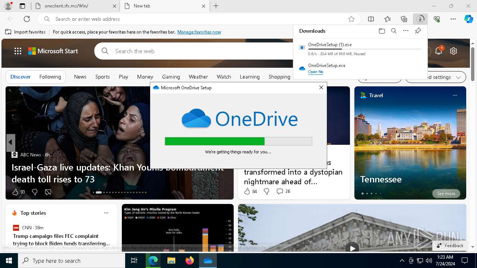The image size is (477, 268).
Task: Click the taskbar search box
Action: coord(72,261)
